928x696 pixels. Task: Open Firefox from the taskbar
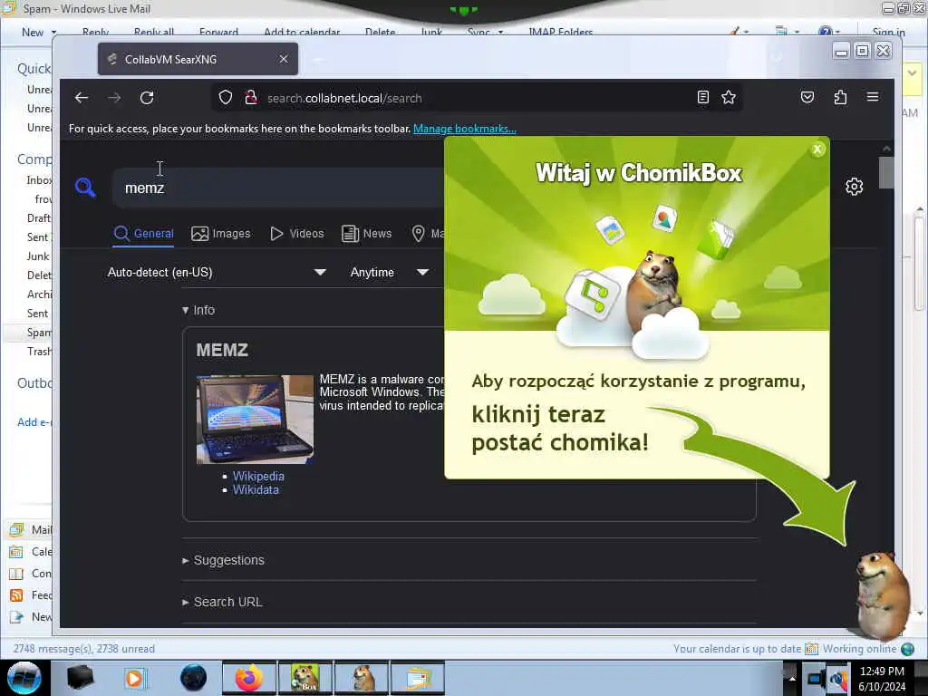pos(248,678)
